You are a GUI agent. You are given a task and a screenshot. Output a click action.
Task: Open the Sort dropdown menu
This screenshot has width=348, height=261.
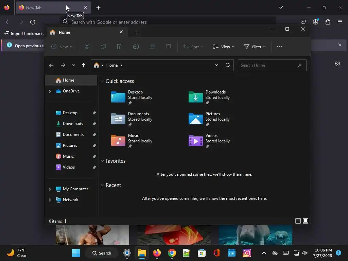193,47
